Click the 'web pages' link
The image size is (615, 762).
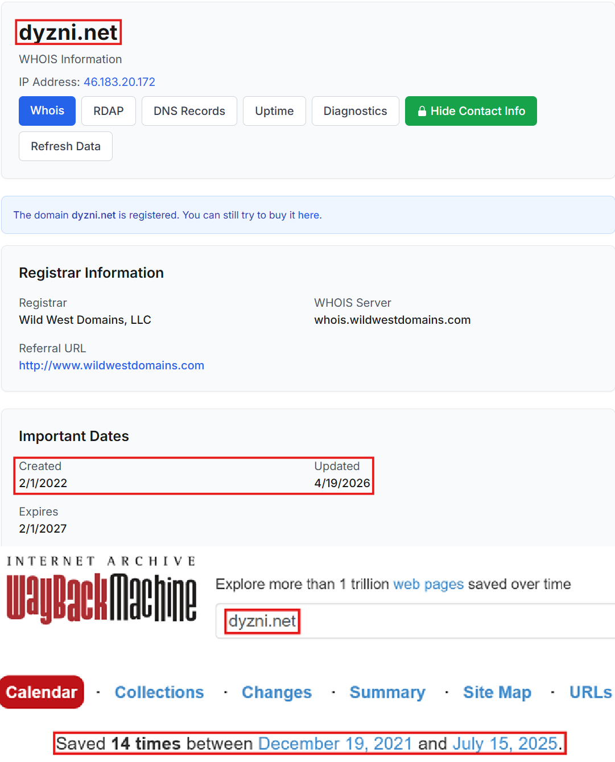click(428, 584)
